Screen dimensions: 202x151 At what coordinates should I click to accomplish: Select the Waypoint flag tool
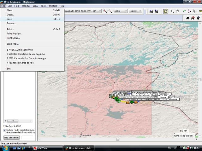click(184, 11)
